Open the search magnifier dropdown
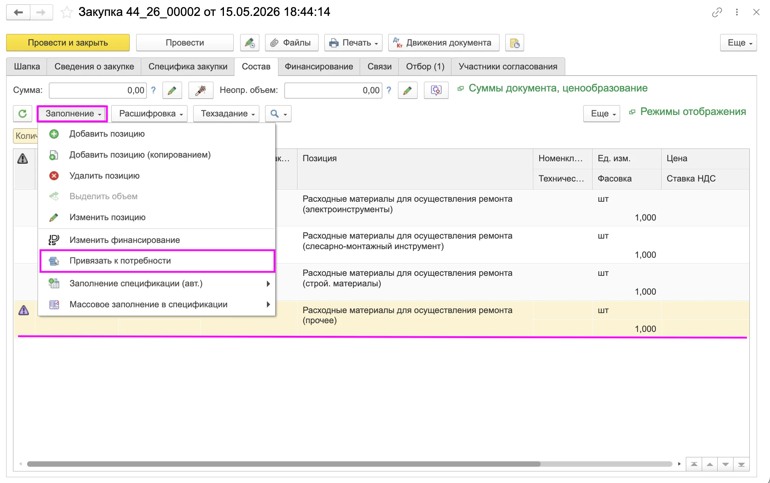This screenshot has width=770, height=483. (278, 114)
